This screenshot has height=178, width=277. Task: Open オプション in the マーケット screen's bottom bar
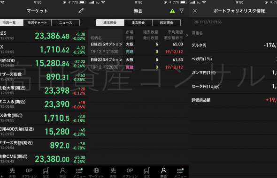coord(29,172)
